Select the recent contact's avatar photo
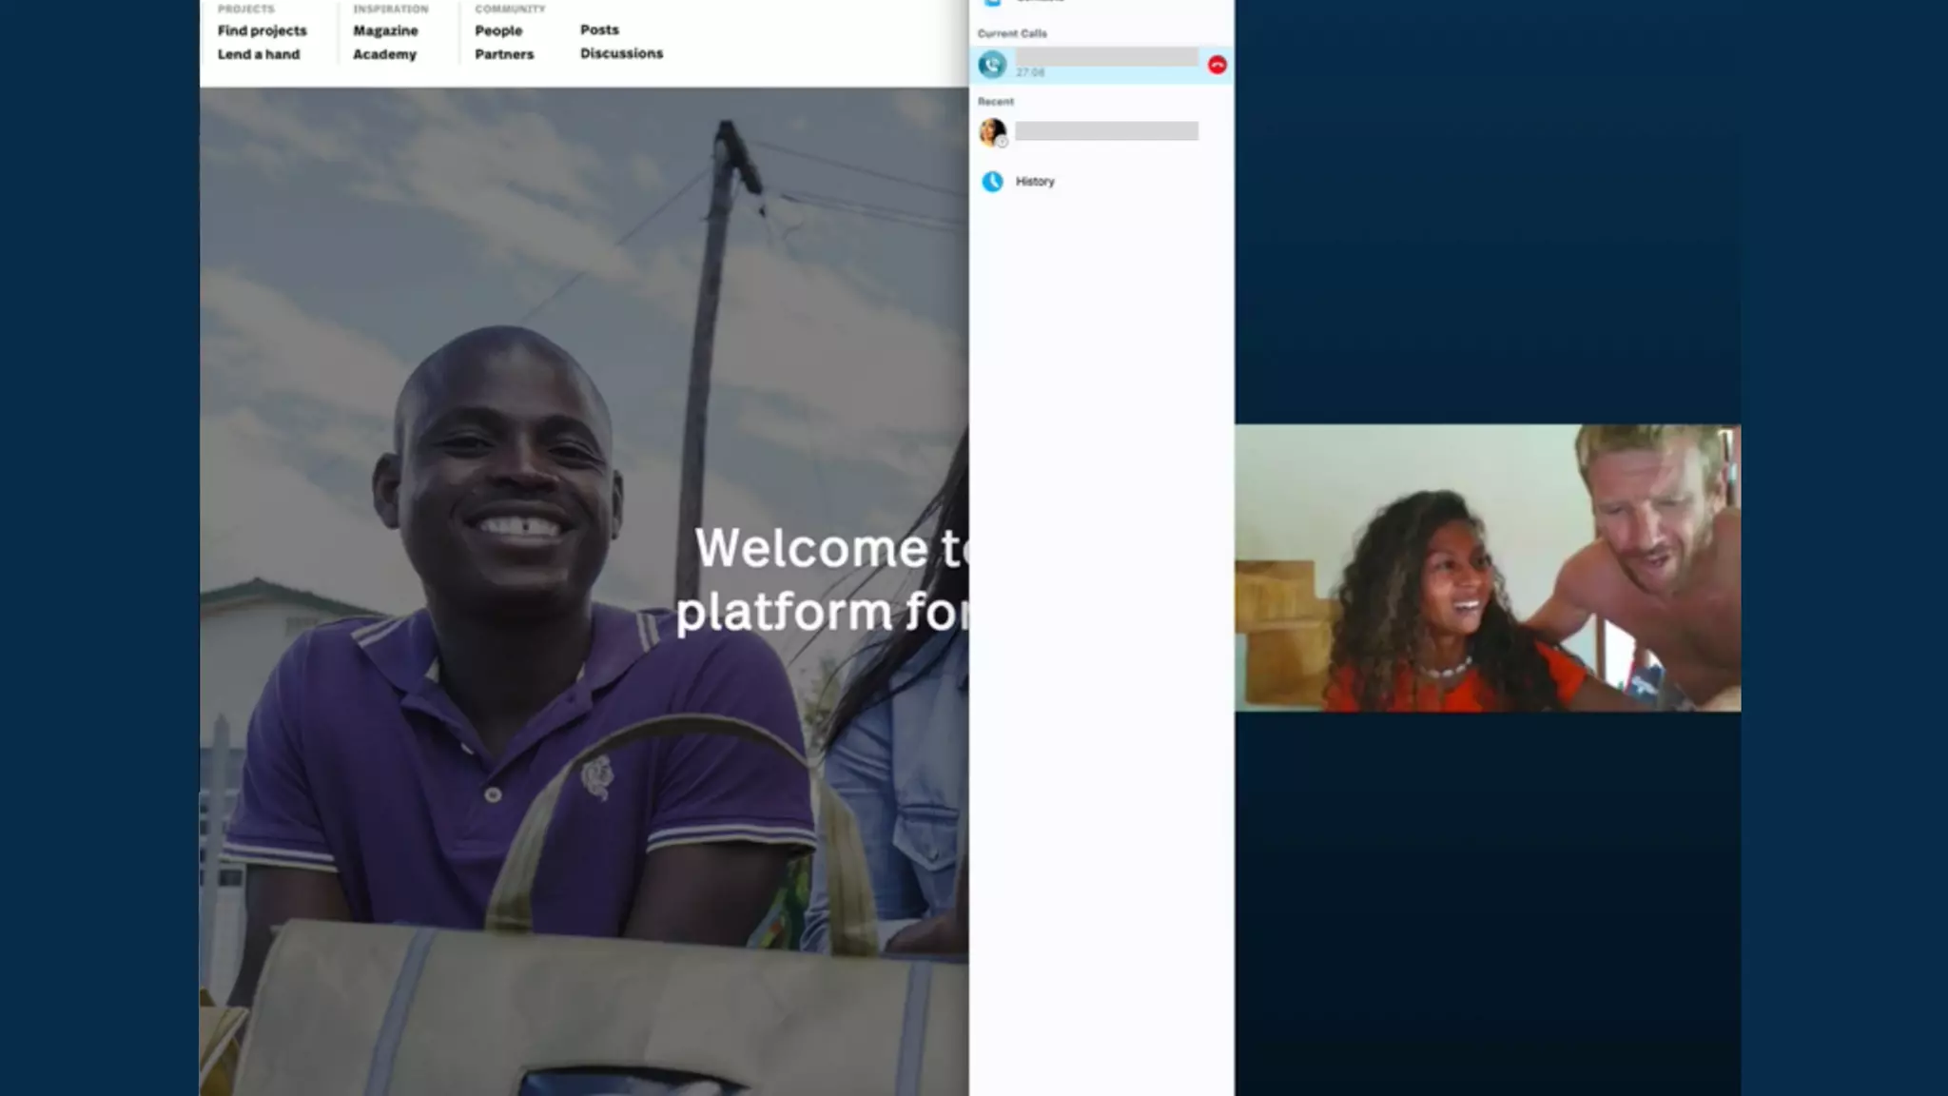 tap(990, 129)
